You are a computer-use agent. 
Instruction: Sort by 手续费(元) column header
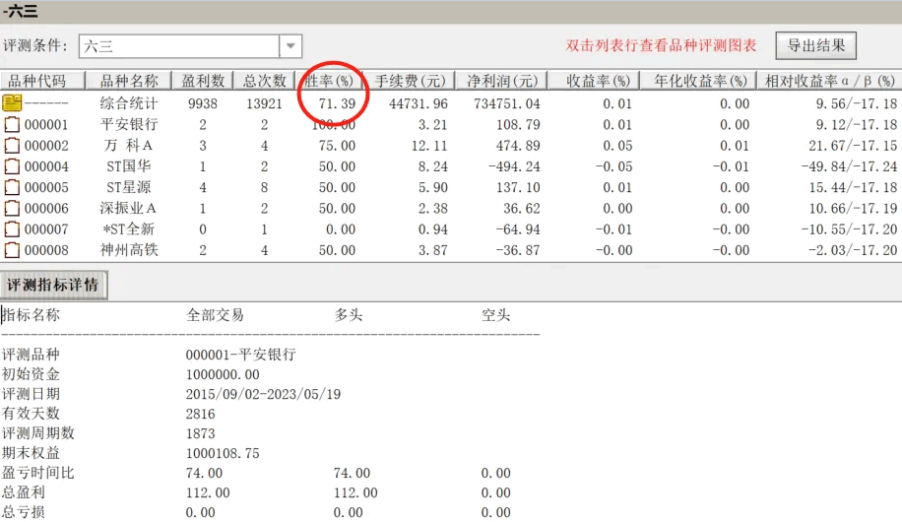coord(409,81)
